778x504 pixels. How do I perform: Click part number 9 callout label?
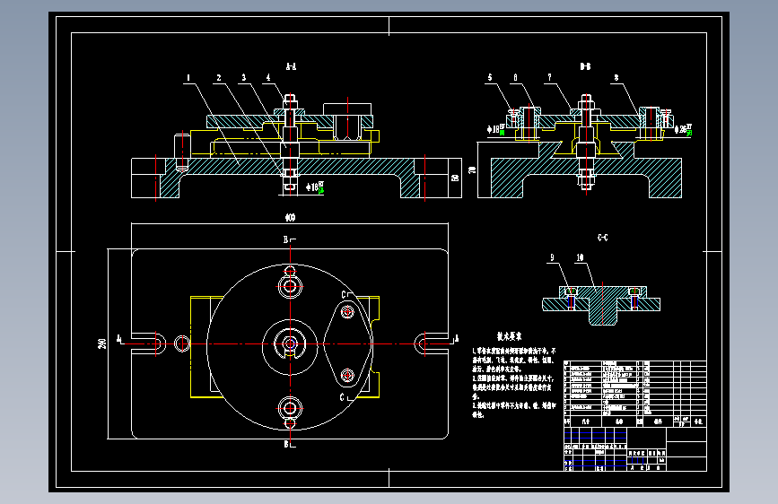click(552, 257)
